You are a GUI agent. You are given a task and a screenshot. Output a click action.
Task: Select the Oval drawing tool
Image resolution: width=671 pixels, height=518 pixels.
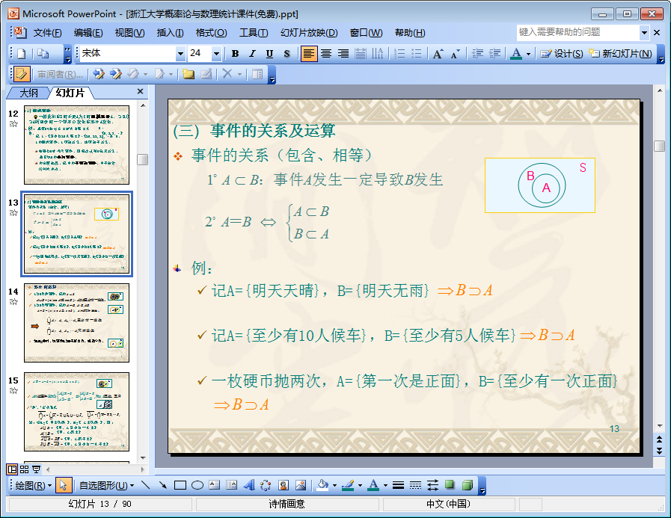197,485
